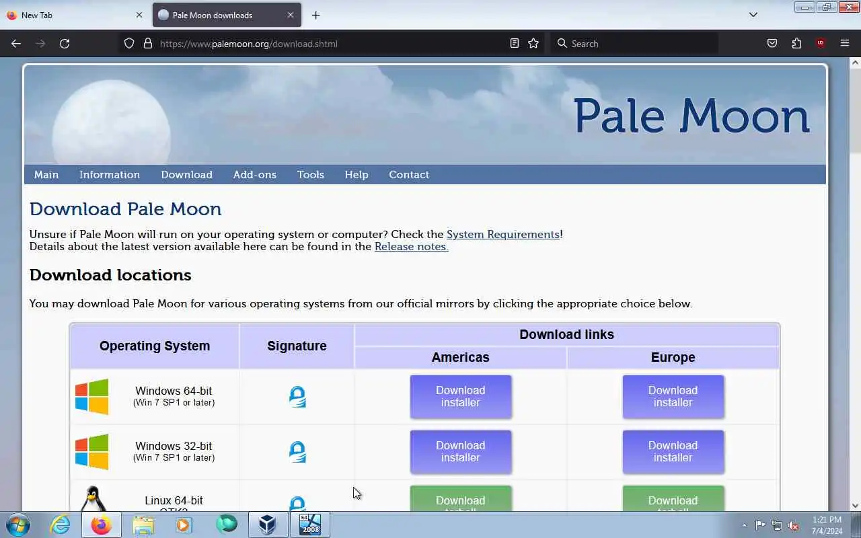Open the 2008 installer taskbar icon

coord(310,525)
